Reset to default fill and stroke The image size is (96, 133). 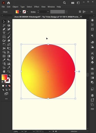pos(3,82)
